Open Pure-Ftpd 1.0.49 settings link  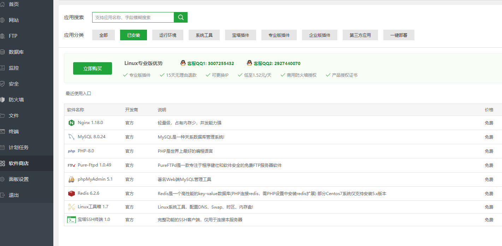tap(94, 165)
